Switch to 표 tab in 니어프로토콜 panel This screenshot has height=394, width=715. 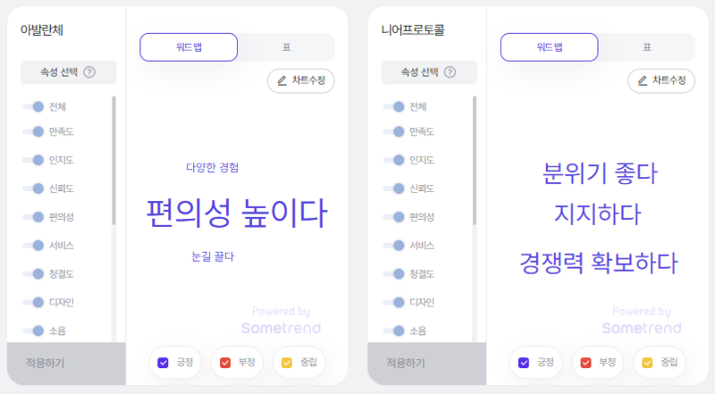click(x=646, y=46)
